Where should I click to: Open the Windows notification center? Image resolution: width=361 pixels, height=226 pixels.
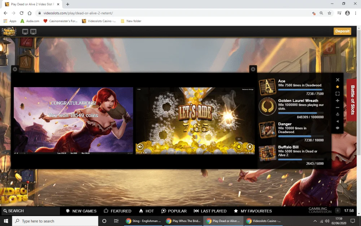(352, 221)
